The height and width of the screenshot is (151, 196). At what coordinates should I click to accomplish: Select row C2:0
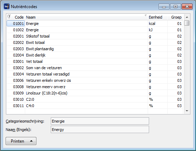click(x=94, y=99)
